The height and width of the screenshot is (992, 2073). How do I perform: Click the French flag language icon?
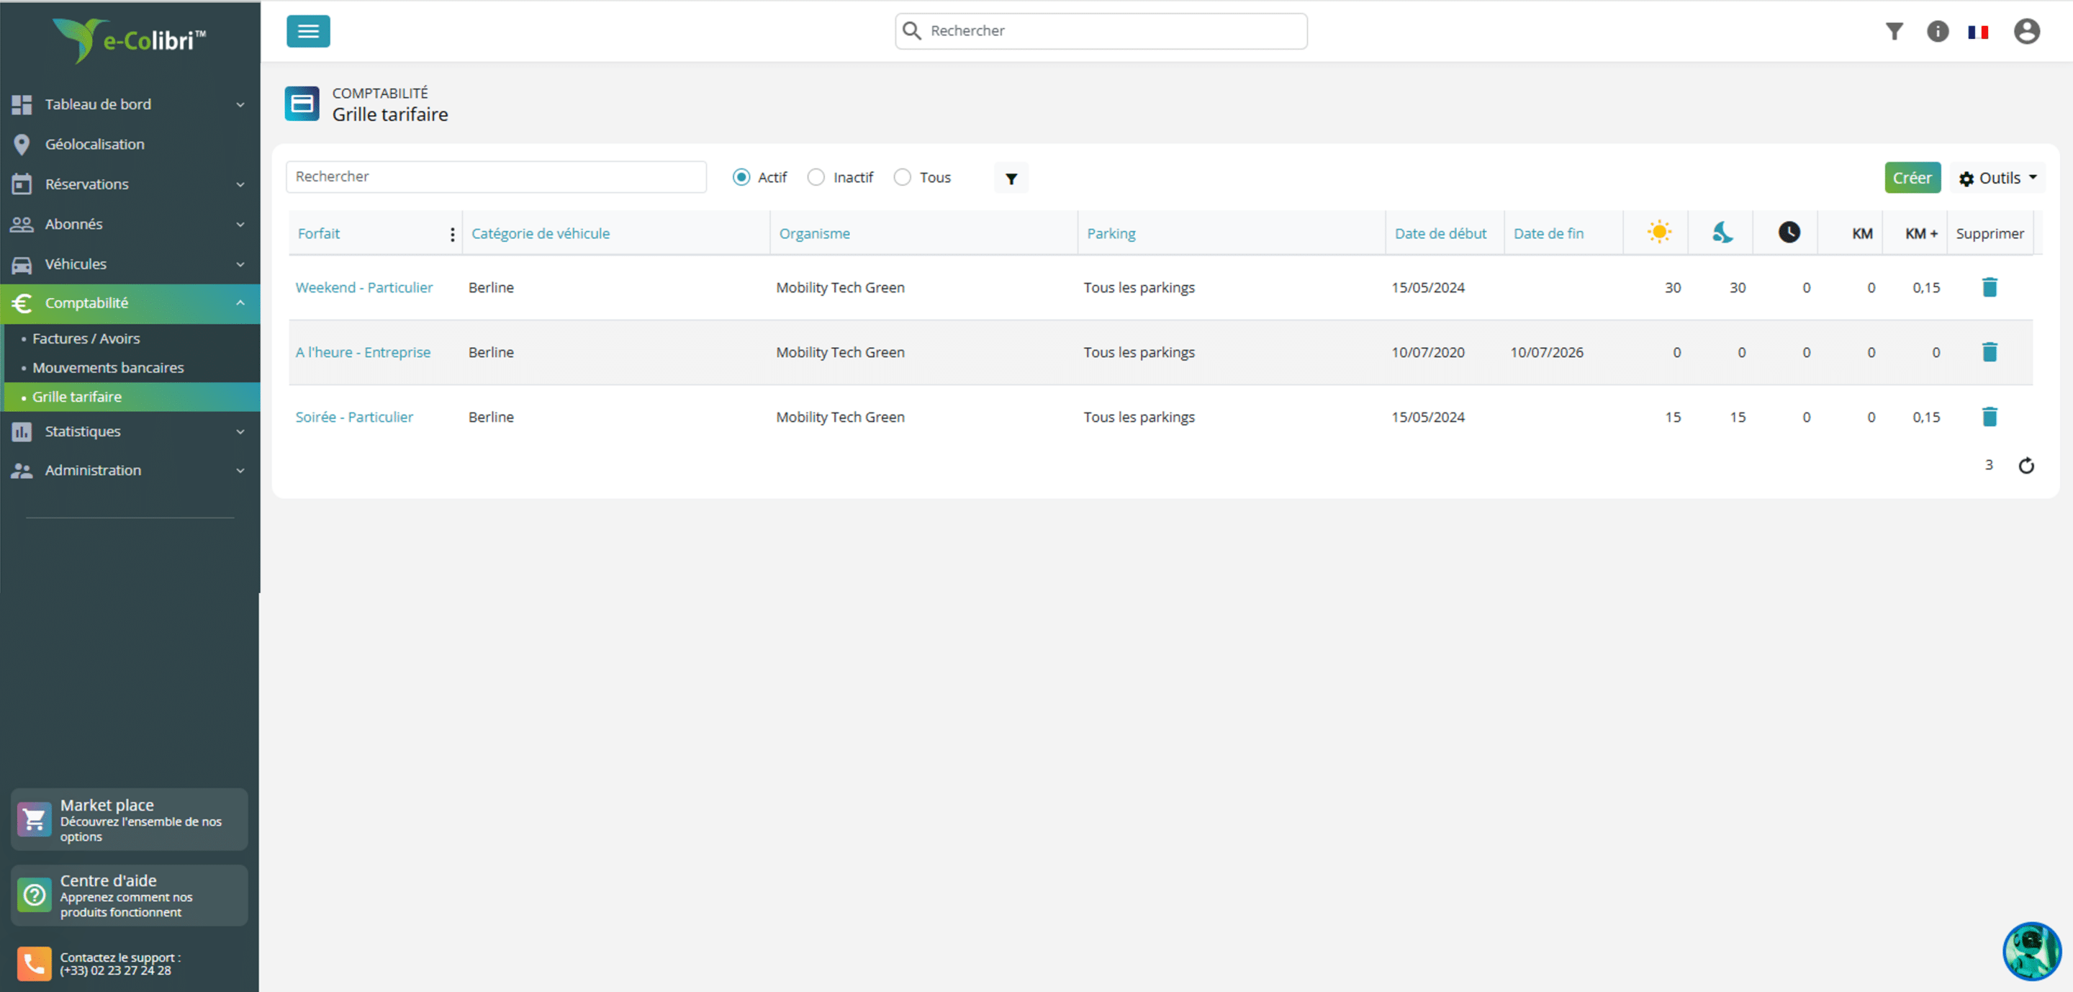(1978, 32)
